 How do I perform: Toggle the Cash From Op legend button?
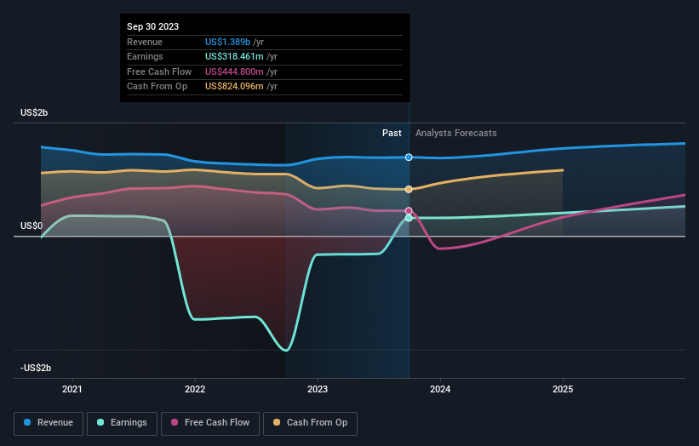(310, 423)
